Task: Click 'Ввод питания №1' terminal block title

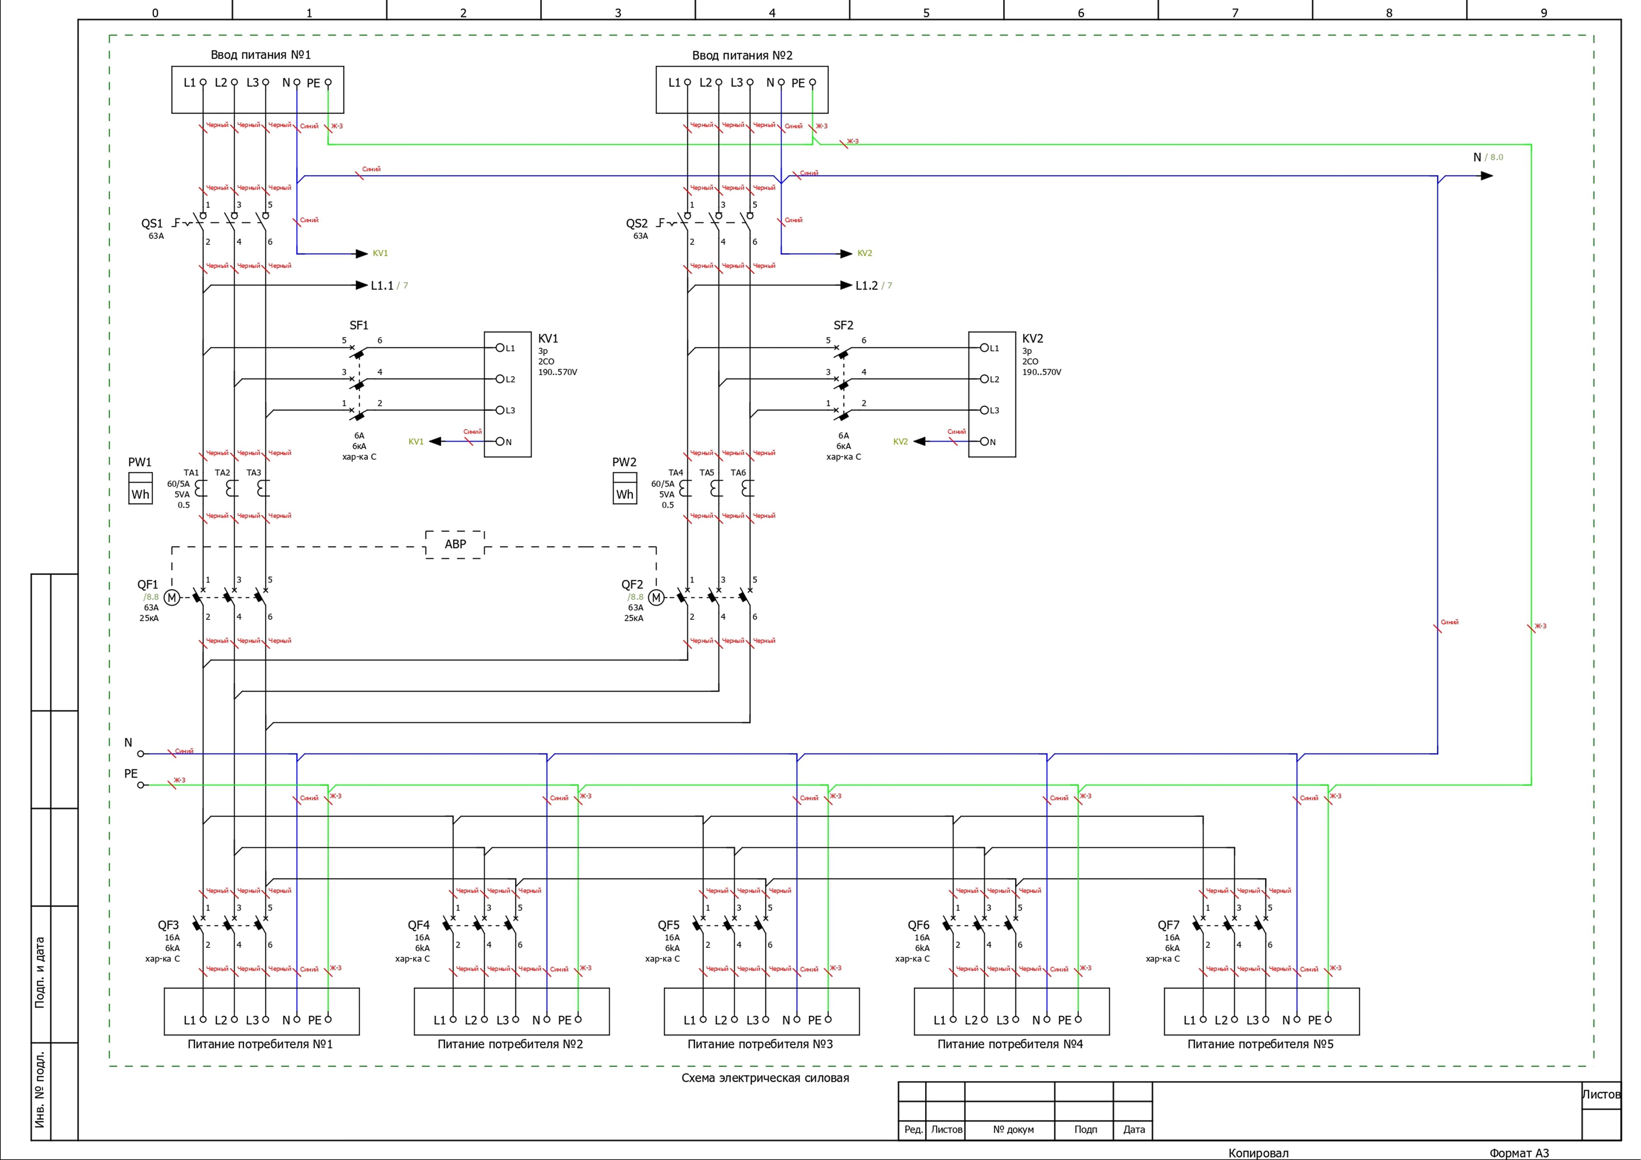Action: (260, 55)
